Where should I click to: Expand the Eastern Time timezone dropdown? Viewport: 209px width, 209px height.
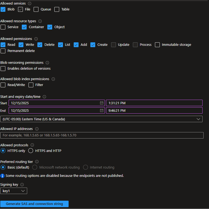[101, 119]
